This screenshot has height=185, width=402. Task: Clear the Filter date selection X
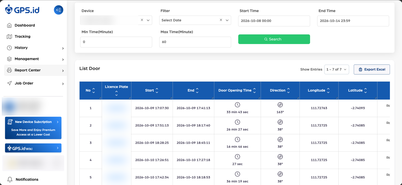tap(221, 20)
